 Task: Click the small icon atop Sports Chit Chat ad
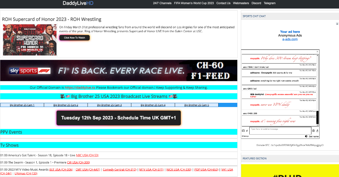click(337, 23)
